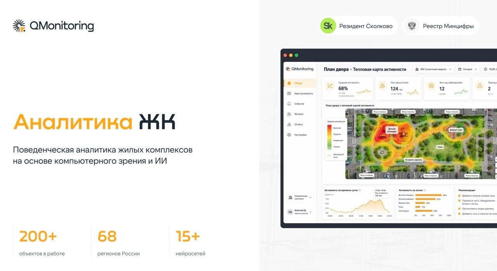Viewport: 497px width, 271px height.
Task: Open the Сегодня date dropdown
Action: [468, 69]
